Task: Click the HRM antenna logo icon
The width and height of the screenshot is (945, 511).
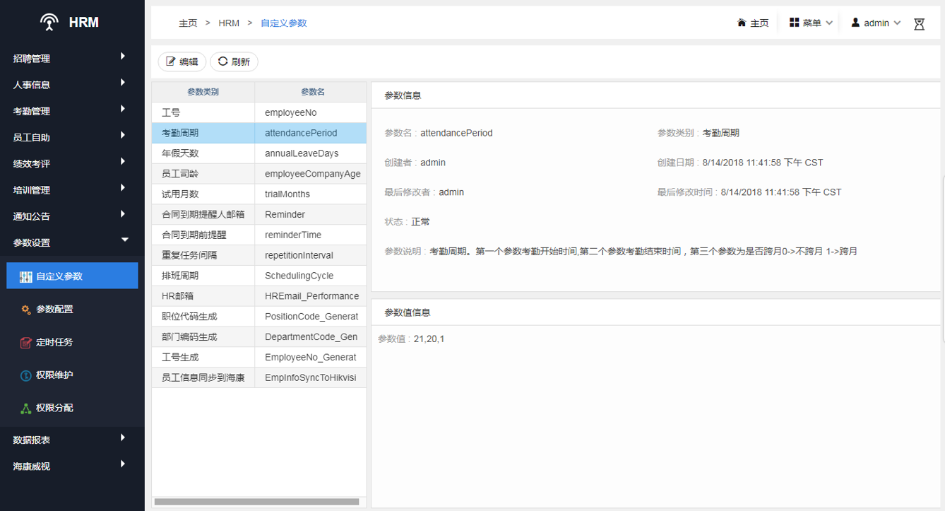Action: (x=49, y=23)
